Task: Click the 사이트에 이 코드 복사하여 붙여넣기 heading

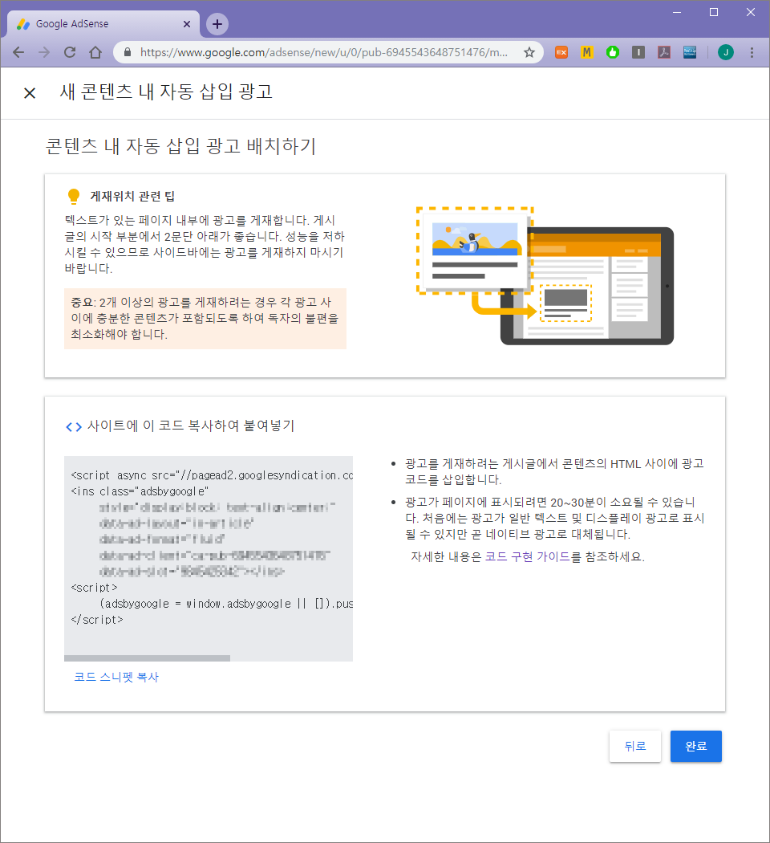Action: (191, 426)
